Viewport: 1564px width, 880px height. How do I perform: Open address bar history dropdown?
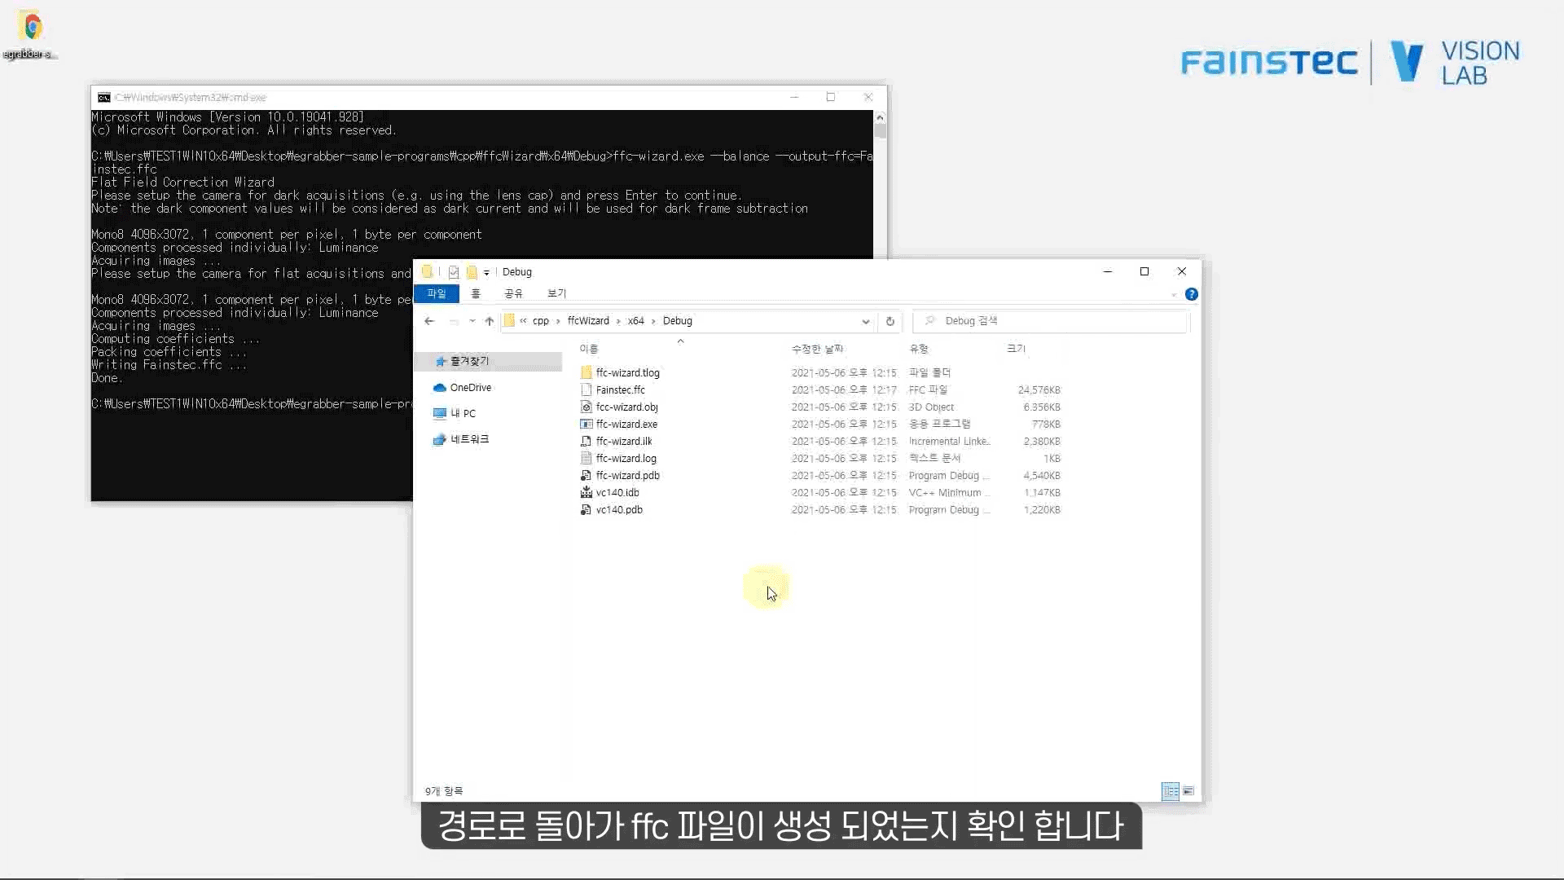865,321
